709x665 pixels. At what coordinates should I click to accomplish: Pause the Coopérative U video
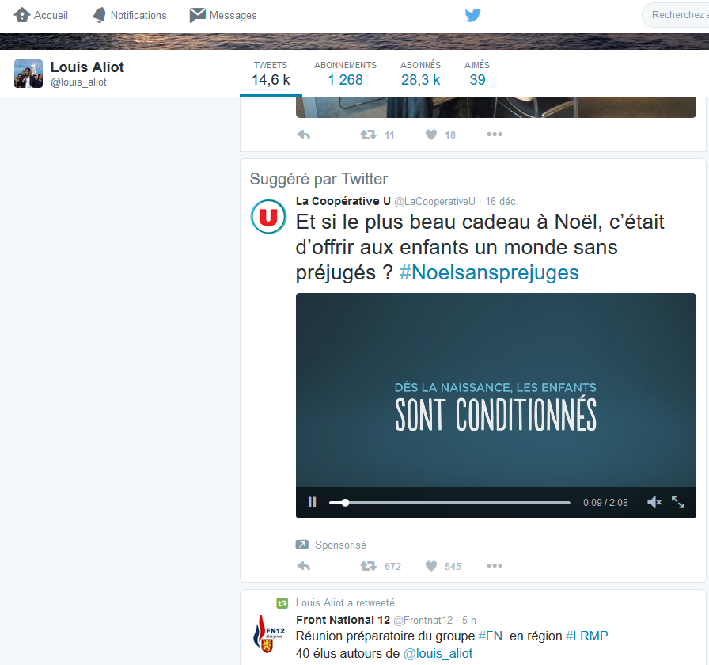tap(312, 502)
